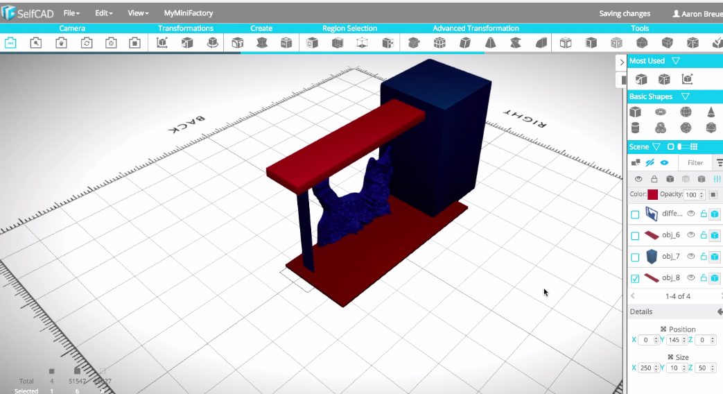Collapse the Most Used section

point(676,61)
